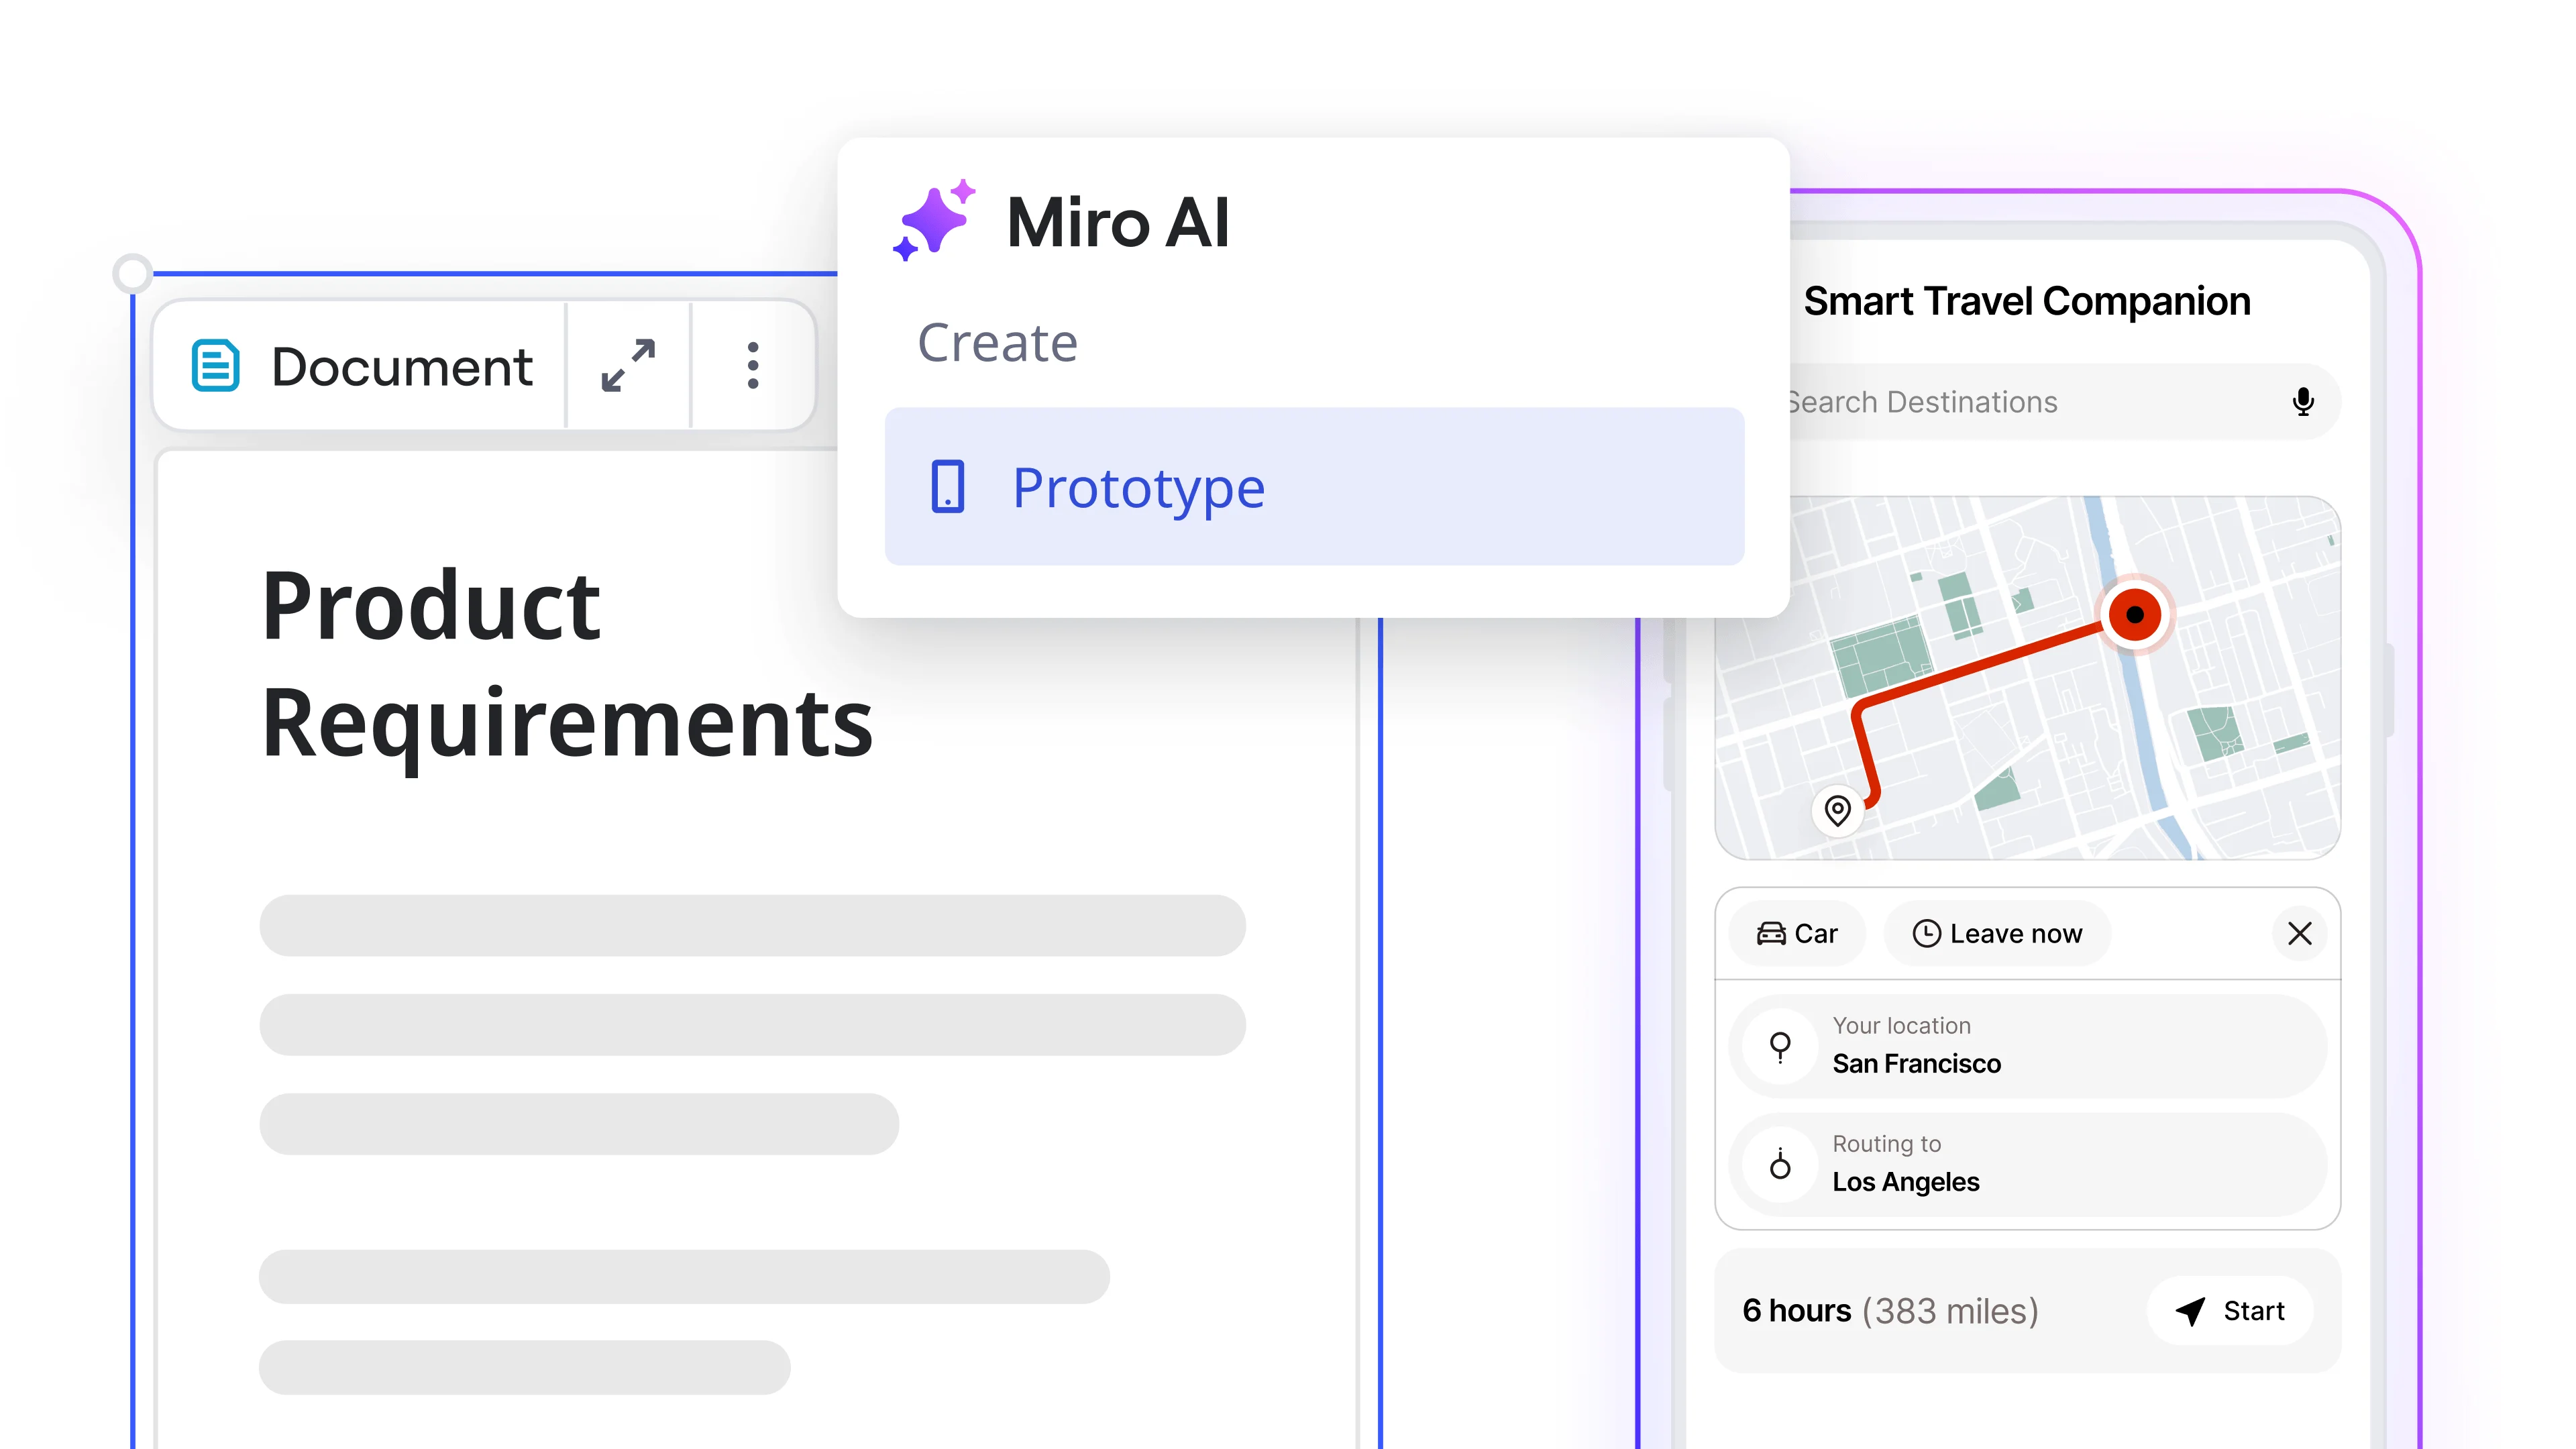The image size is (2576, 1449).
Task: Expand the document with the arrows icon
Action: (x=628, y=366)
